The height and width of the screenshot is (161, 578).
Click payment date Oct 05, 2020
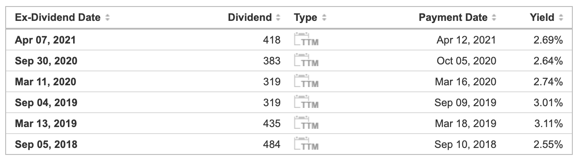click(467, 61)
